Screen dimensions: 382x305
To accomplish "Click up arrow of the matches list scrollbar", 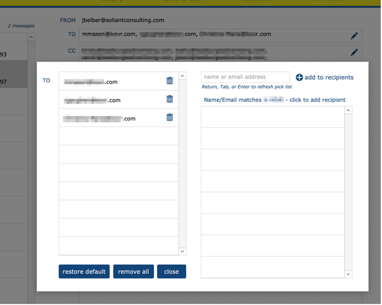I will coord(348,110).
